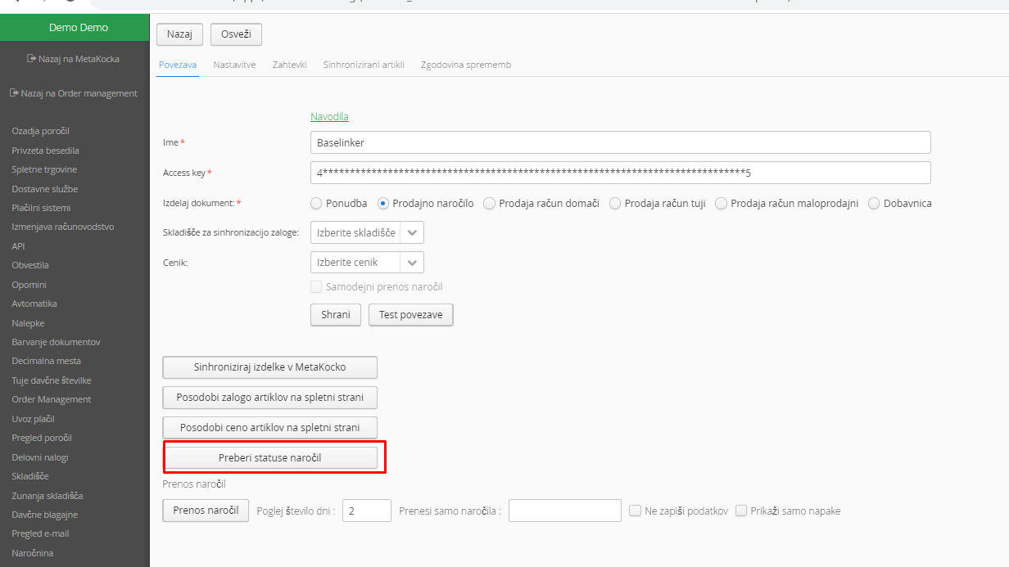Screen dimensions: 1009x567
Task: Open the Navodila link
Action: 329,117
